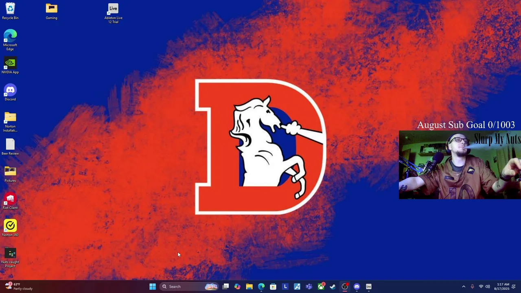Open Steam from the taskbar
The image size is (521, 293).
tap(333, 286)
